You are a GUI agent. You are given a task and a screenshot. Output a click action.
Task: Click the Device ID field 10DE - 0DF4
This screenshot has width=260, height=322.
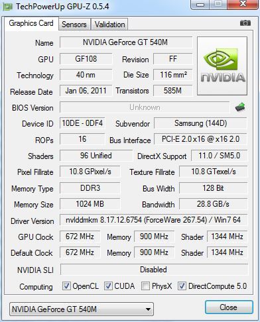click(x=82, y=123)
